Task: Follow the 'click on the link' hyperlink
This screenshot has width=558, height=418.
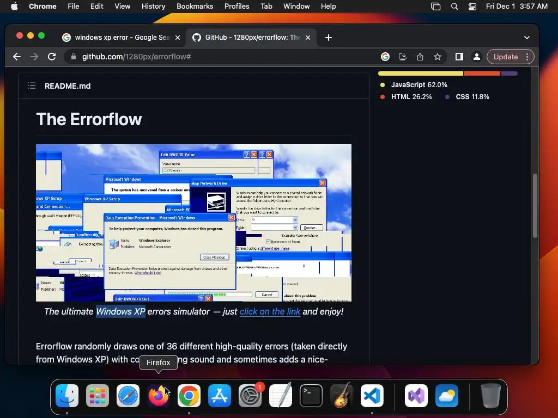Action: tap(270, 312)
